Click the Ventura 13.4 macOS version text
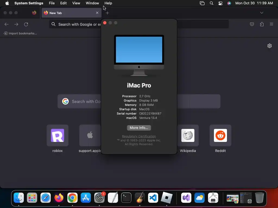278x208 pixels. coord(148,118)
